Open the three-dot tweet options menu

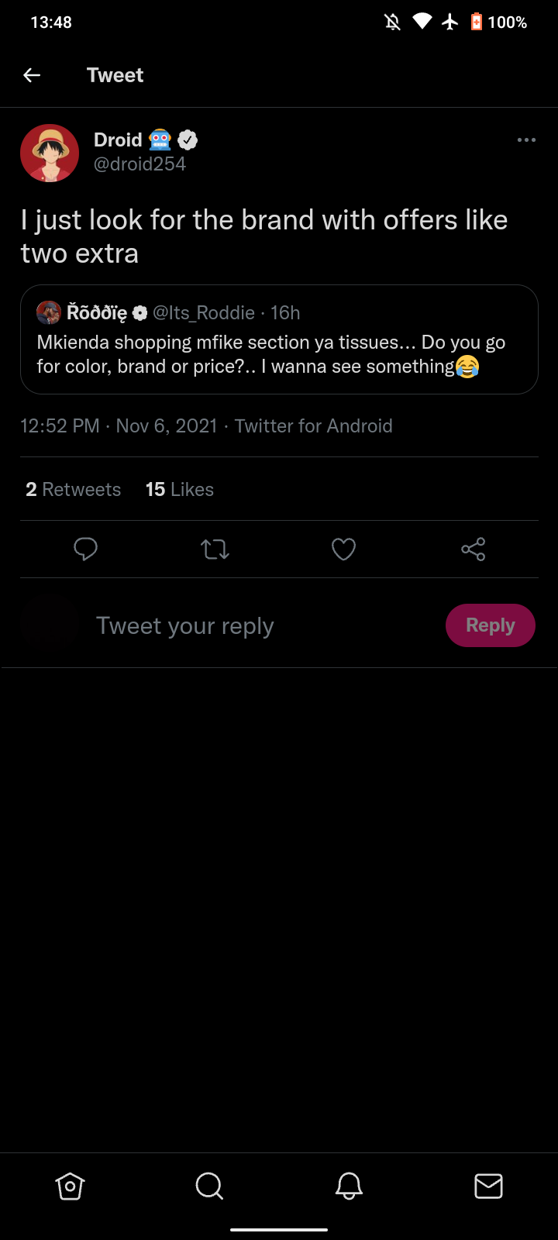coord(526,140)
